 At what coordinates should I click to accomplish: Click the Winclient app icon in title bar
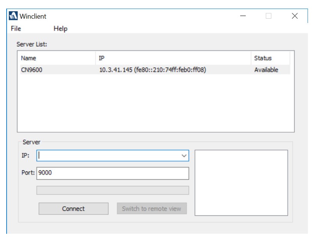point(13,16)
